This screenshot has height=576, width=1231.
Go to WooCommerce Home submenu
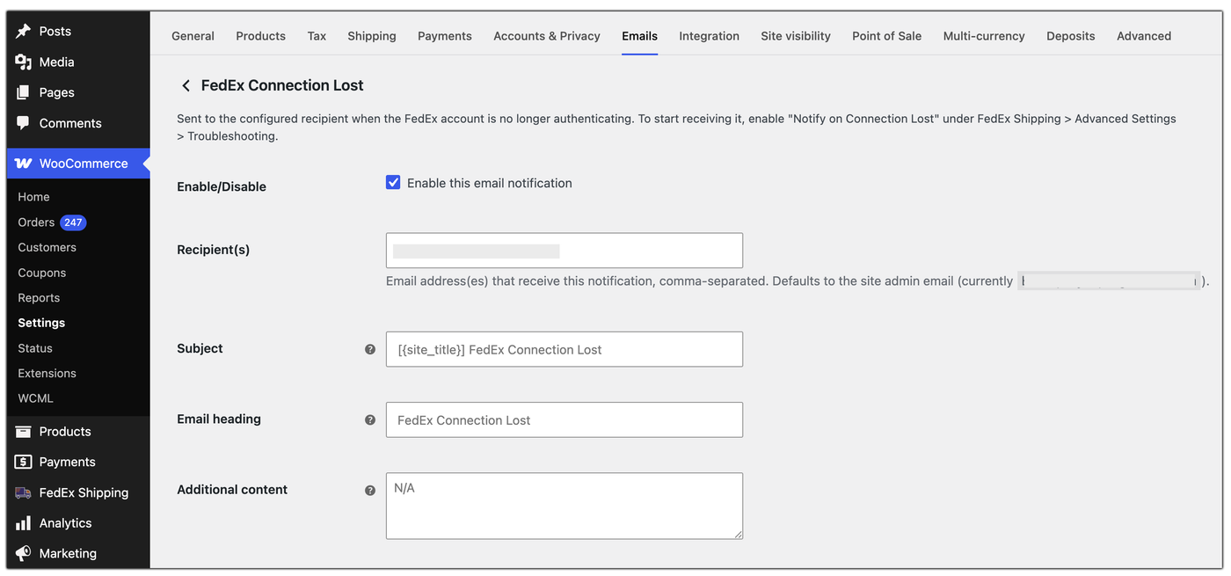coord(33,197)
